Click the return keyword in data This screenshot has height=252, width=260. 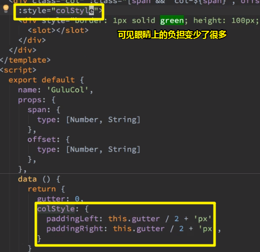tap(42, 189)
